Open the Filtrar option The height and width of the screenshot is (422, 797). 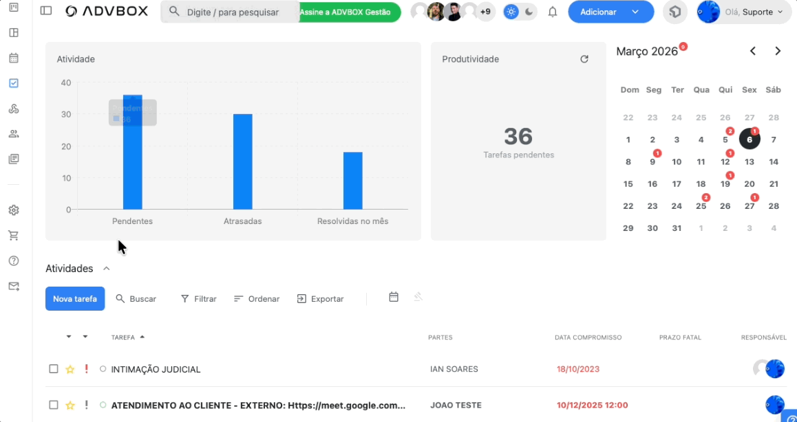[x=198, y=299]
